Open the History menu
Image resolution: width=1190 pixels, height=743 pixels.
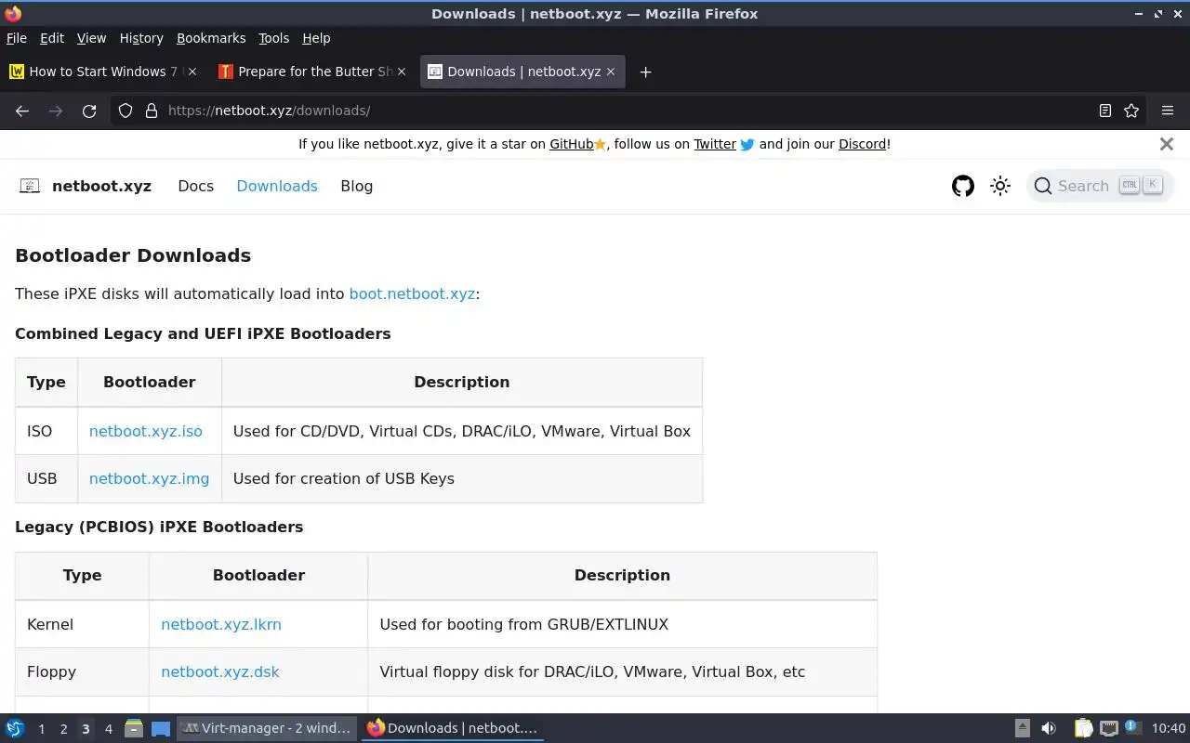point(141,38)
